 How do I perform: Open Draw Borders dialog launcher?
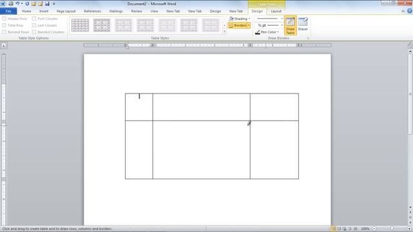pyautogui.click(x=308, y=39)
